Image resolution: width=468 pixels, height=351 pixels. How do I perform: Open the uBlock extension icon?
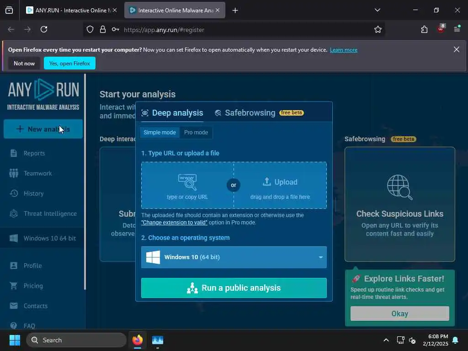[441, 29]
